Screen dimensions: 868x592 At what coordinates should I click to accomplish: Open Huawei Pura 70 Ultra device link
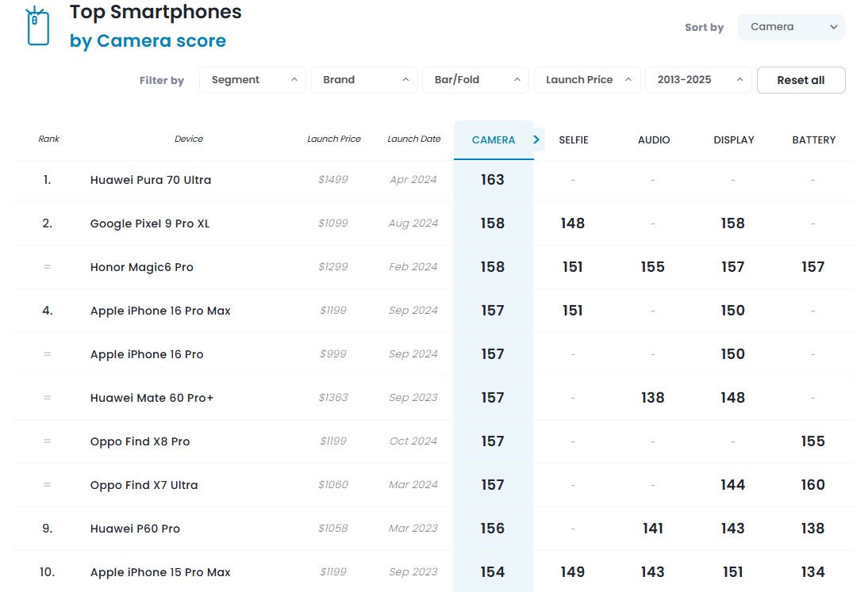(x=151, y=180)
